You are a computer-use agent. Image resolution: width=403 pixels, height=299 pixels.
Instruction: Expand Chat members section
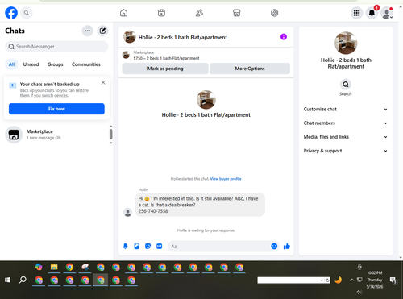pos(346,123)
